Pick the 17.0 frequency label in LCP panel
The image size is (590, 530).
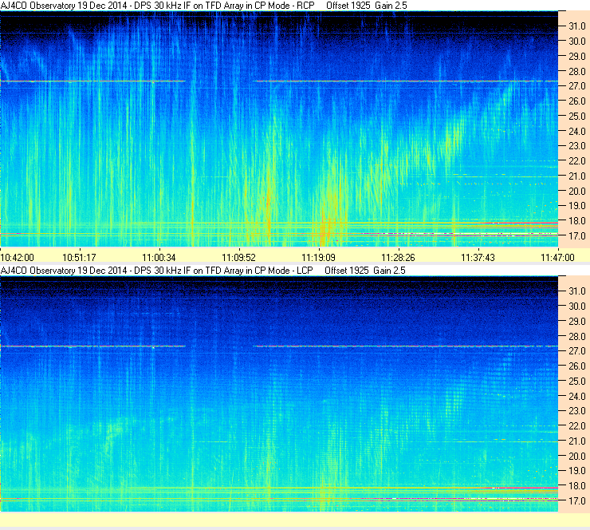pos(576,501)
